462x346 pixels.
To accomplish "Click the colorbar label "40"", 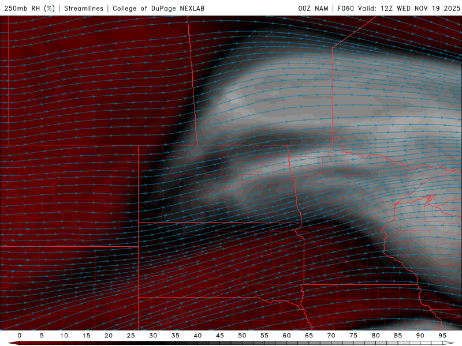I will [x=198, y=336].
